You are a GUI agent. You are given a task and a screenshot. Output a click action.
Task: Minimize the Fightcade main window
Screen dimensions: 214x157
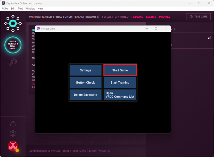190,3
